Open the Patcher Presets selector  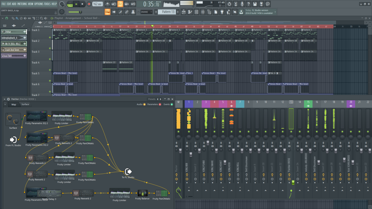[x=152, y=99]
